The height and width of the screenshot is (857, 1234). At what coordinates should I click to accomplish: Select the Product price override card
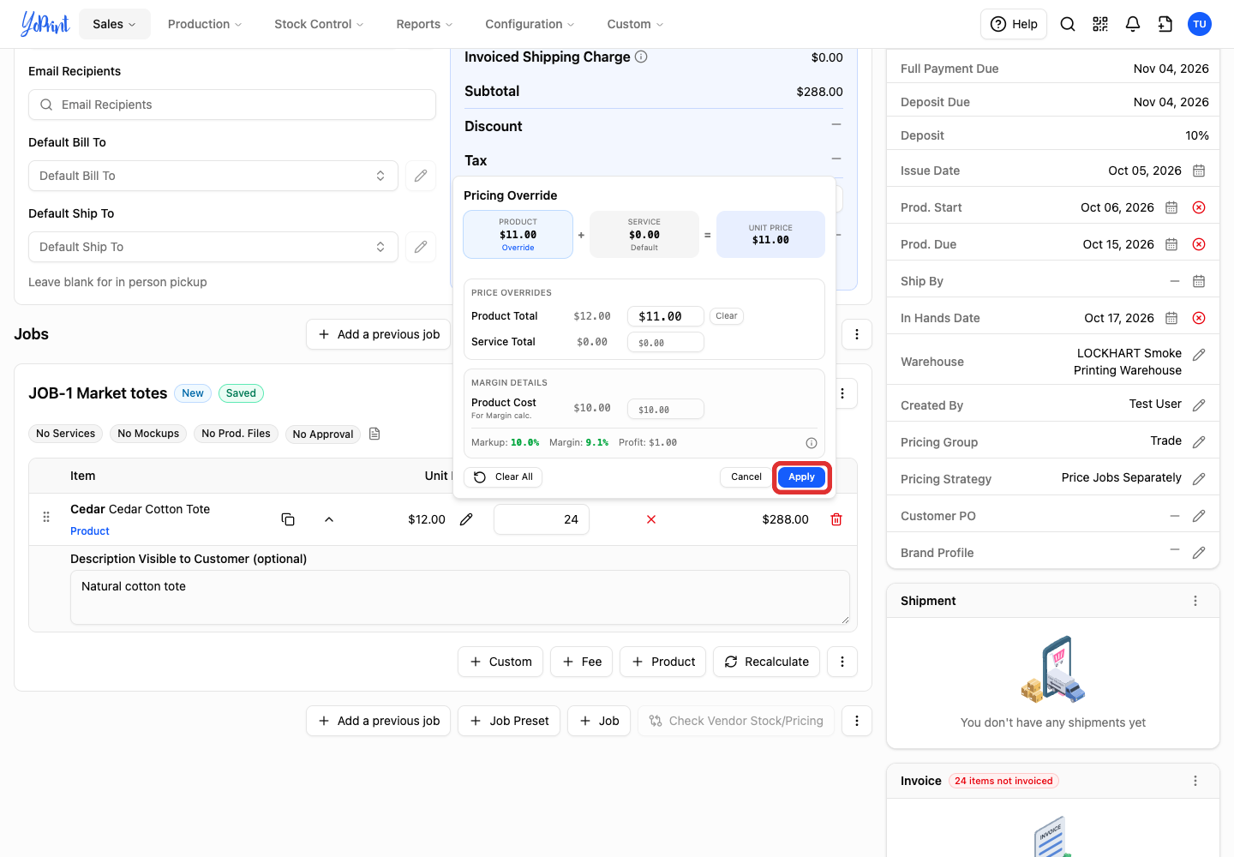tap(518, 235)
